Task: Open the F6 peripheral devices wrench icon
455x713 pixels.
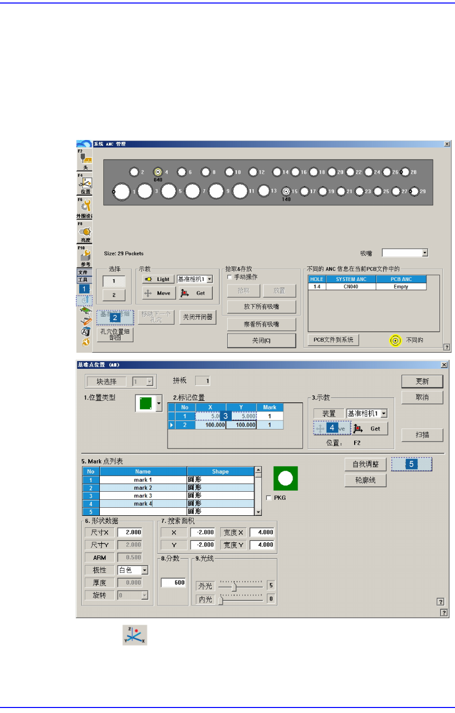Action: pyautogui.click(x=85, y=208)
